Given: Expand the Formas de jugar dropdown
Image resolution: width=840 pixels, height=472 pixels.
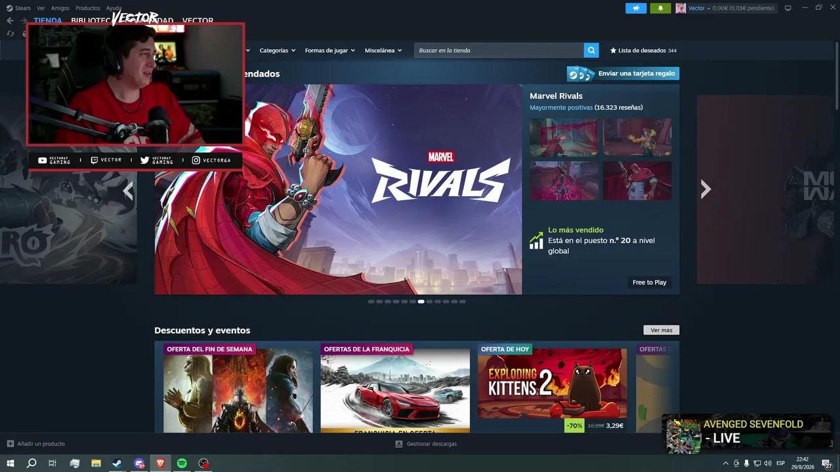Looking at the screenshot, I should 330,50.
